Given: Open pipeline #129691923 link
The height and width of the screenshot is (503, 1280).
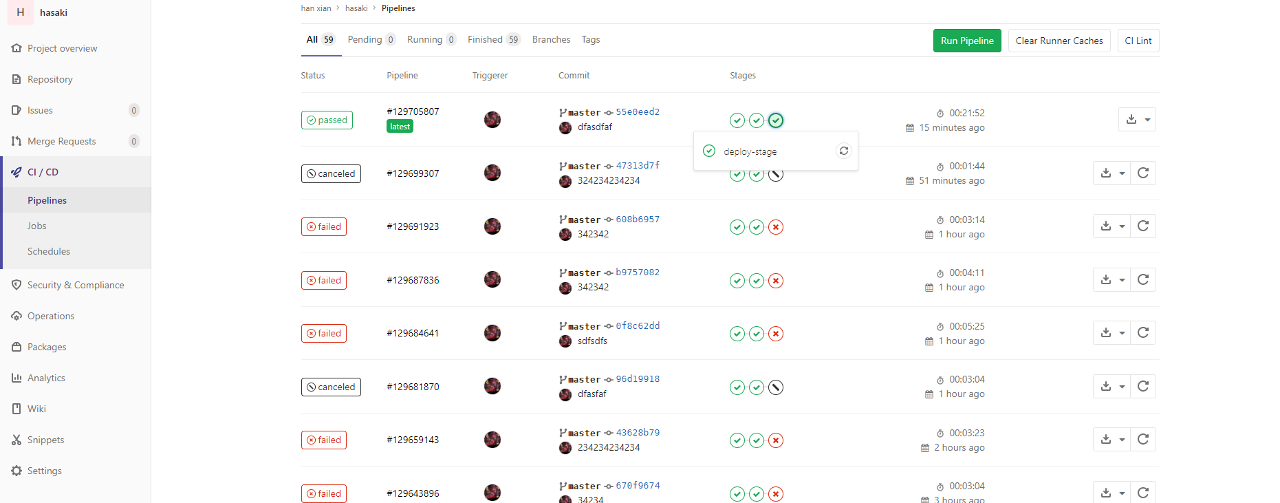Looking at the screenshot, I should click(x=413, y=226).
